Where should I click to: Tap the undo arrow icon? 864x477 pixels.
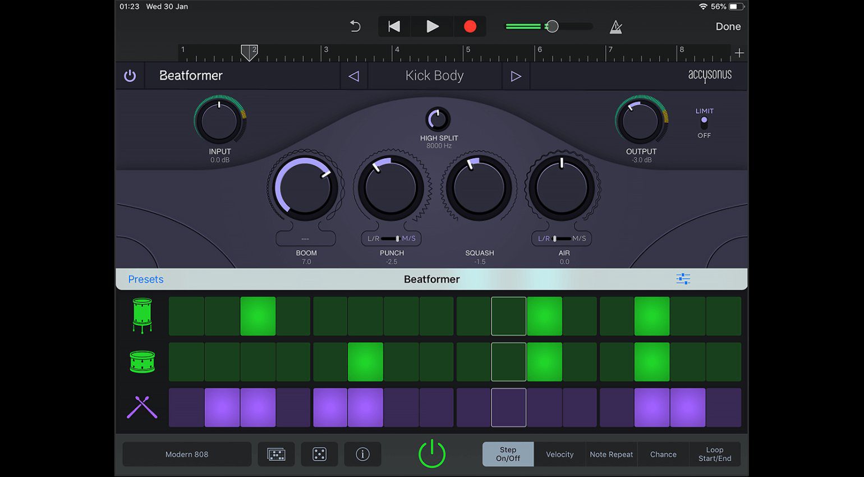355,26
